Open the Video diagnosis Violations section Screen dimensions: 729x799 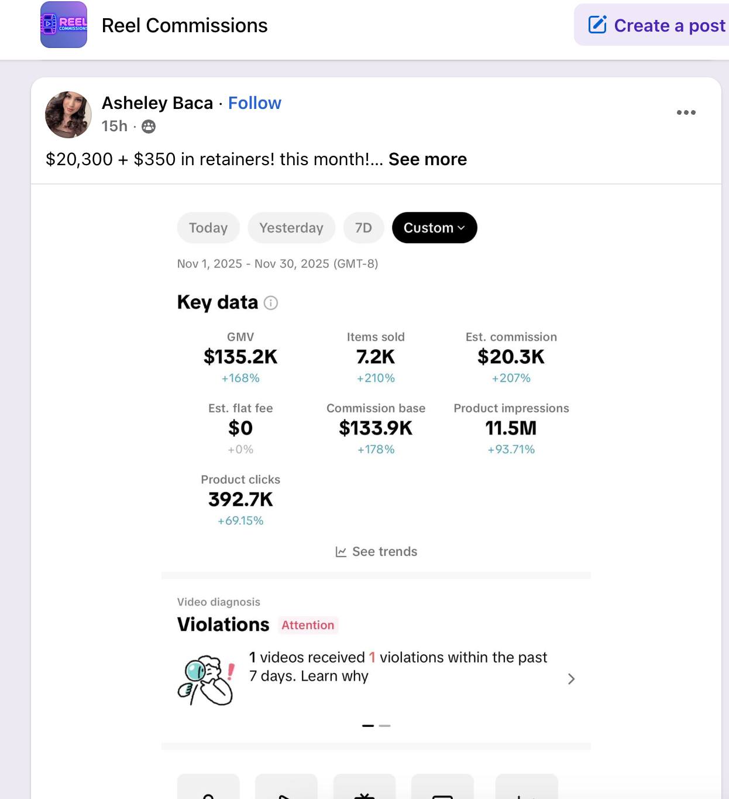tap(223, 624)
